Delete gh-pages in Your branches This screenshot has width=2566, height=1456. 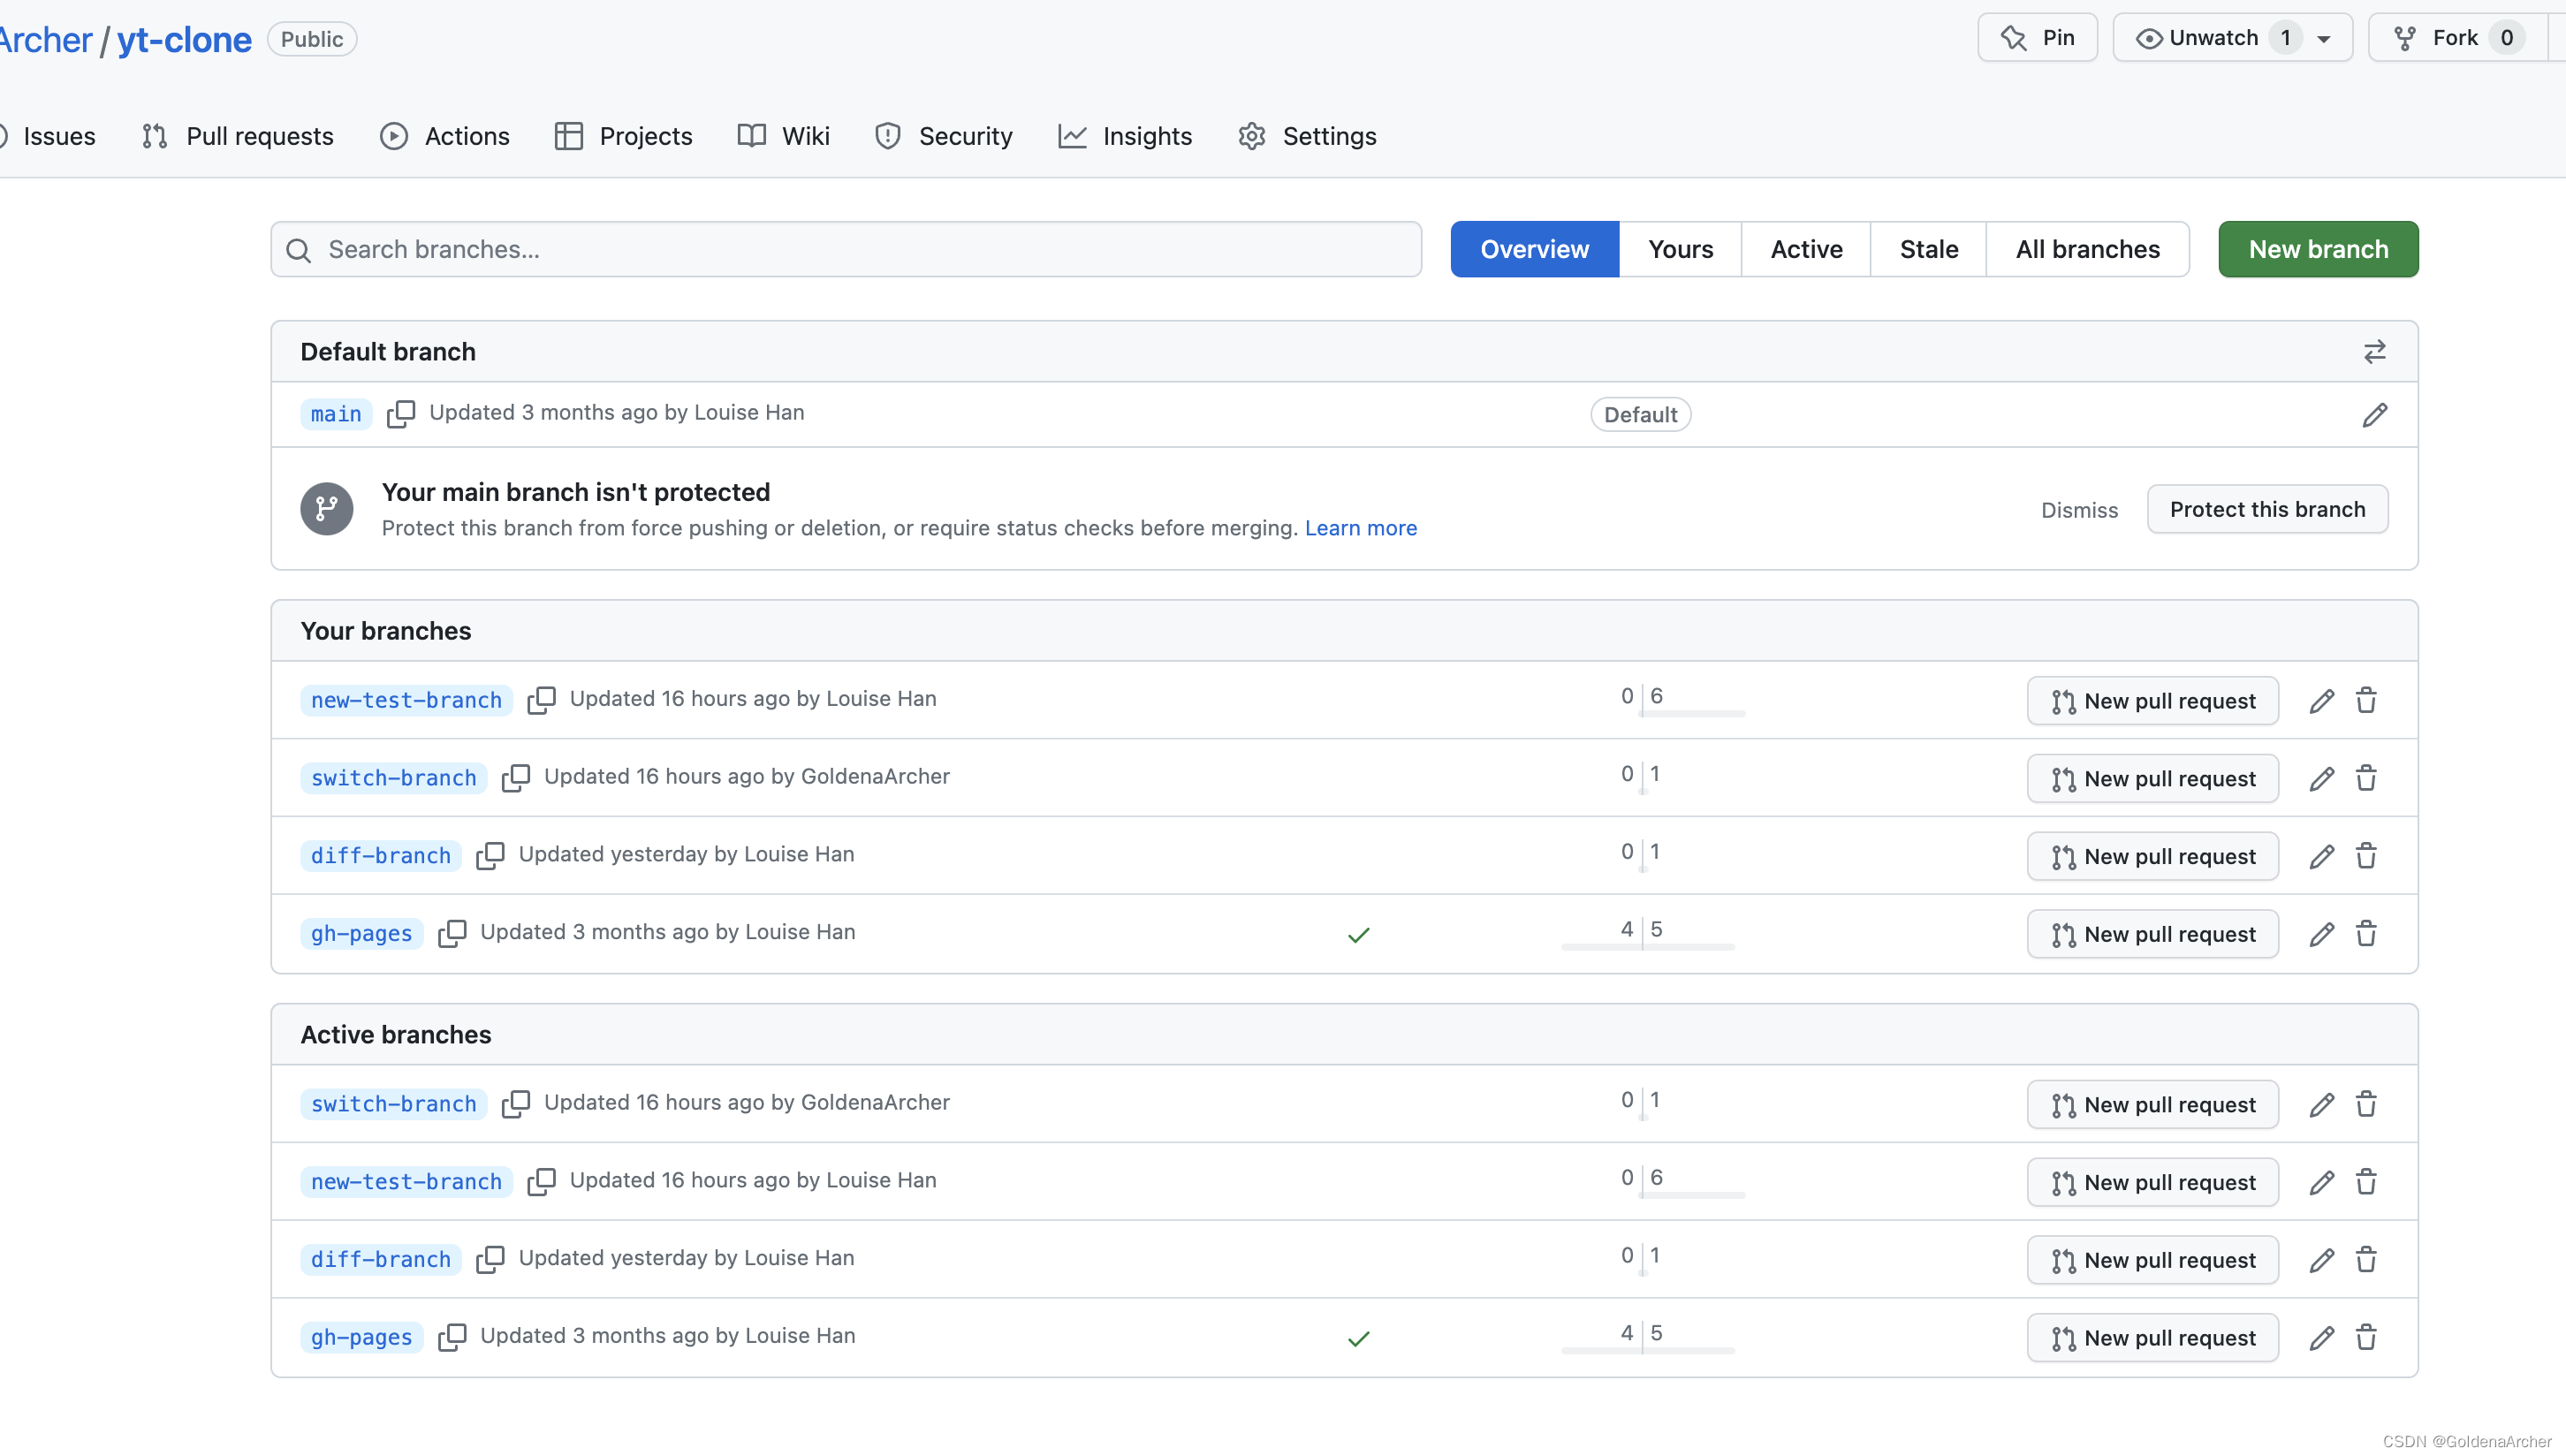tap(2366, 933)
